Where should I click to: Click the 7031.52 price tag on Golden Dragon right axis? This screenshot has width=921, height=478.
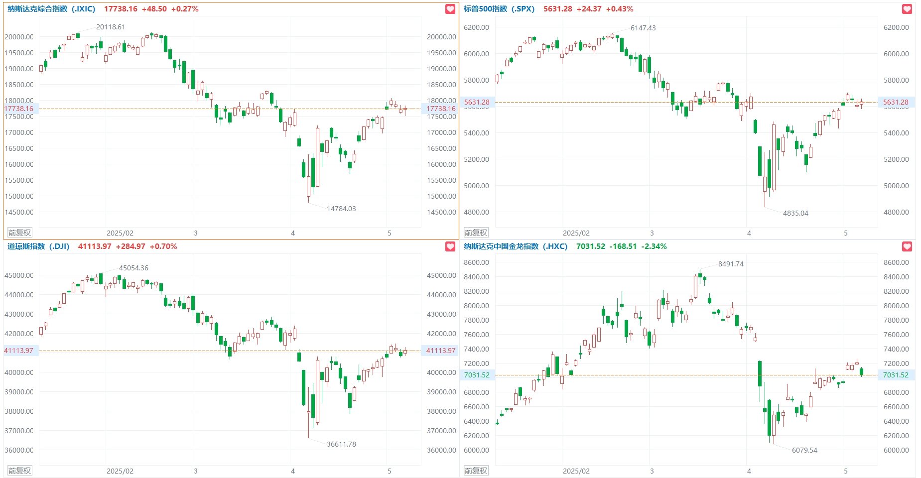[896, 375]
